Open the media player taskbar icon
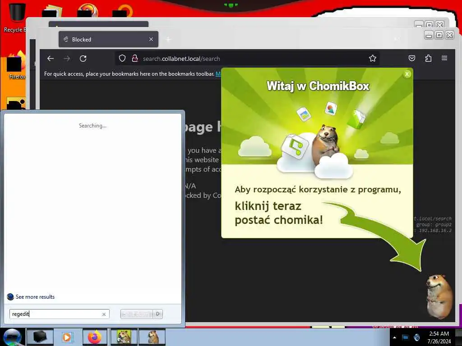Image resolution: width=462 pixels, height=346 pixels. (67, 337)
